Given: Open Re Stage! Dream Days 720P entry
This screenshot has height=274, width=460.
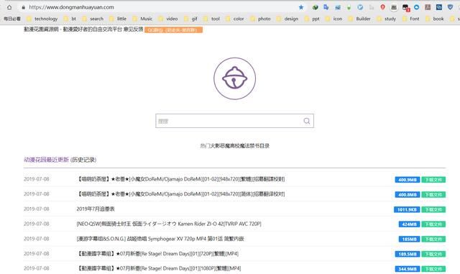Looking at the screenshot, I should pos(157,253).
